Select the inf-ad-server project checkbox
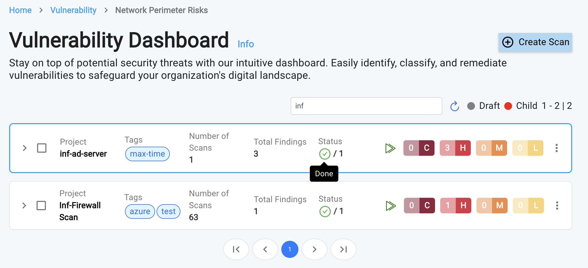Image resolution: width=588 pixels, height=268 pixels. click(x=42, y=148)
